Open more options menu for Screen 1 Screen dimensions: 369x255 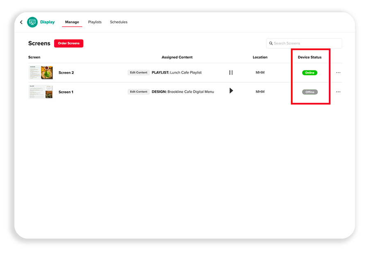tap(338, 92)
